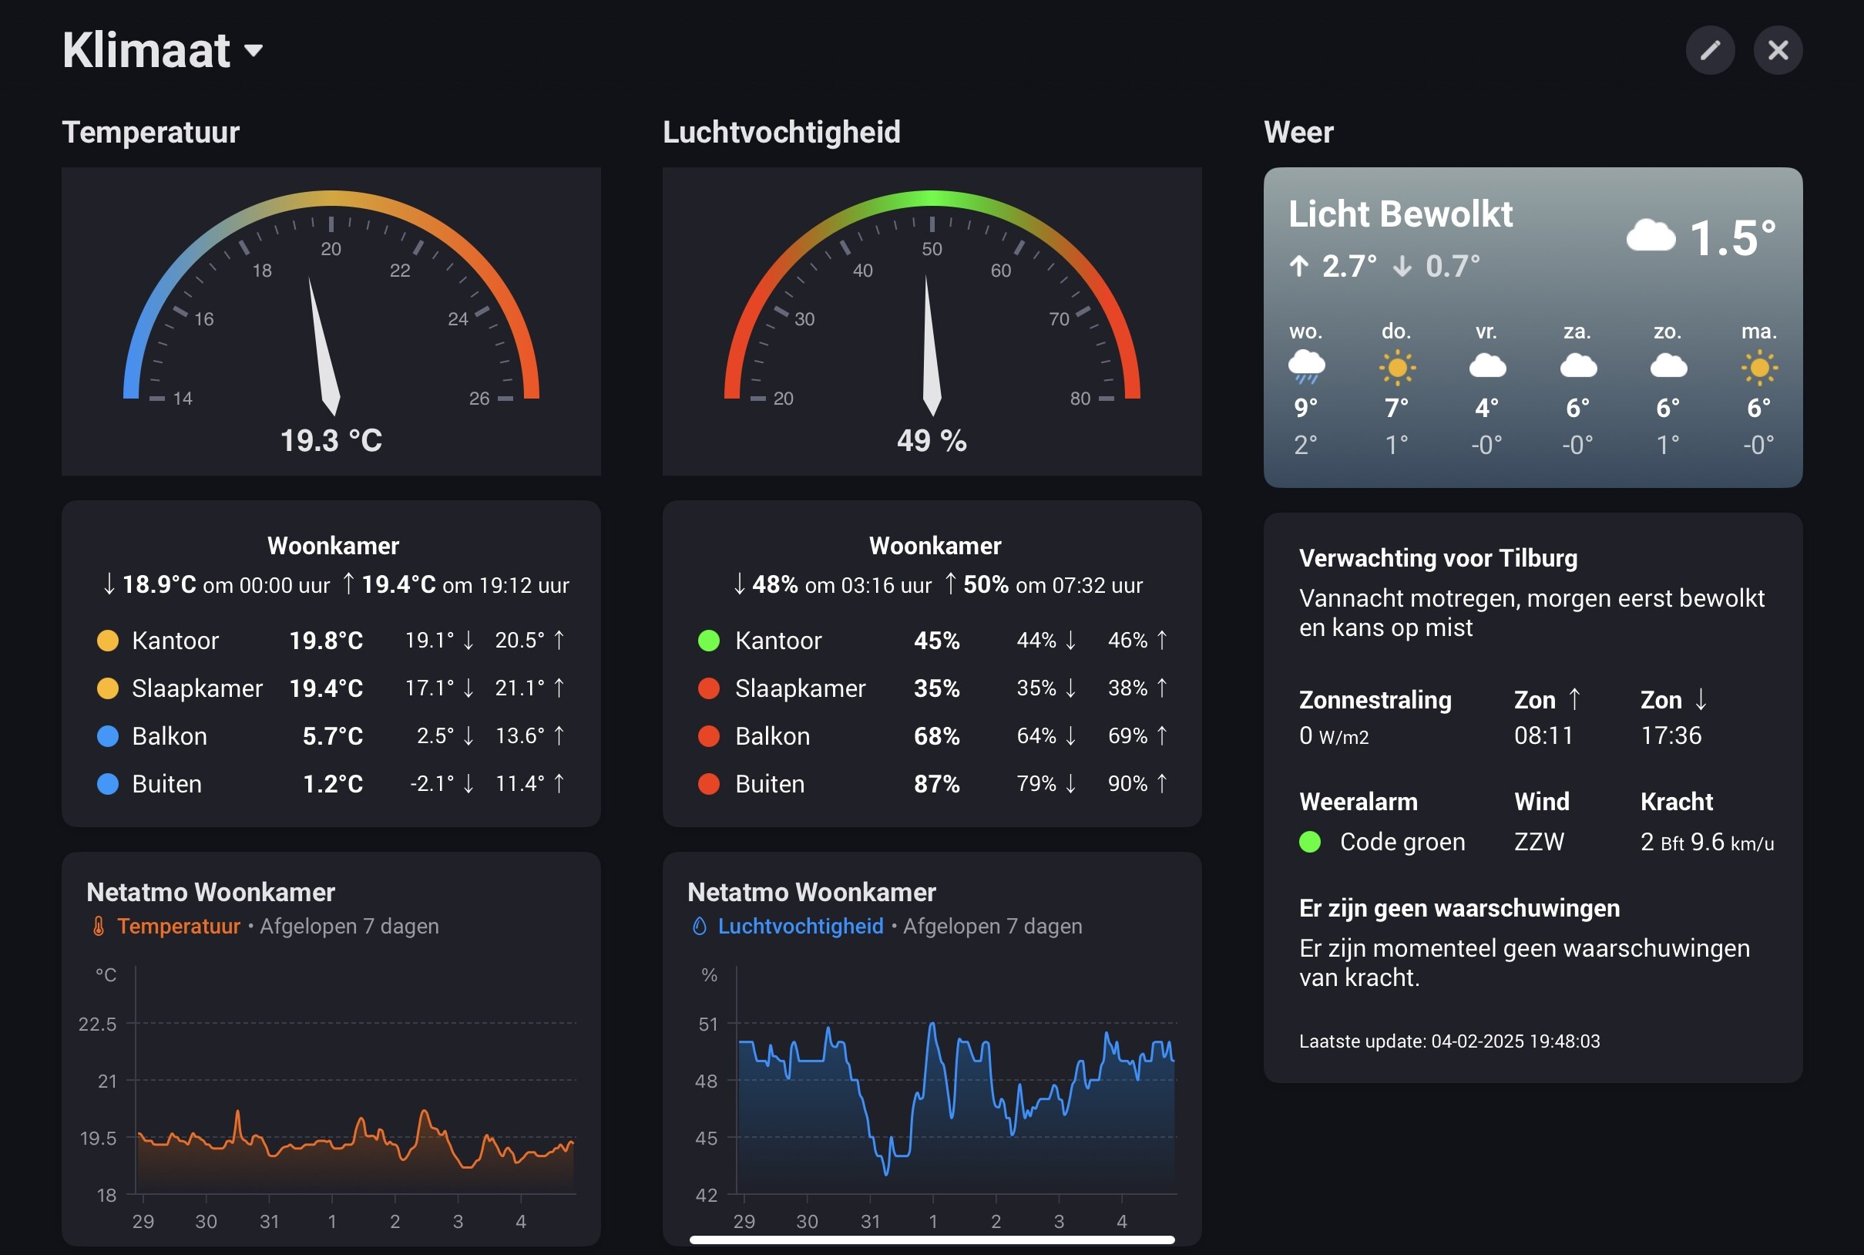Screen dimensions: 1864x1255
Task: Click the blue Luchtvochtigheid graph link
Action: [x=800, y=926]
